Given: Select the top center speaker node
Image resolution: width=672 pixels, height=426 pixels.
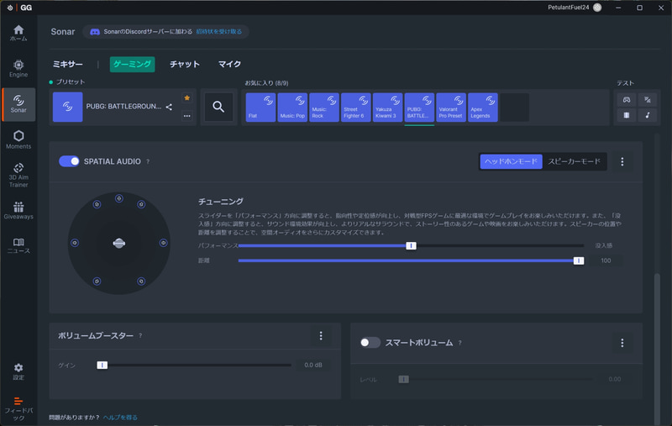Looking at the screenshot, I should [x=119, y=198].
